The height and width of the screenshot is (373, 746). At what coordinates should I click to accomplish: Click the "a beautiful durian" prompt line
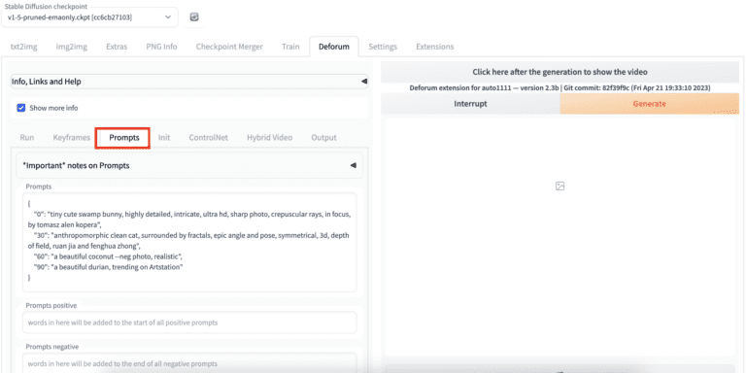tap(109, 267)
